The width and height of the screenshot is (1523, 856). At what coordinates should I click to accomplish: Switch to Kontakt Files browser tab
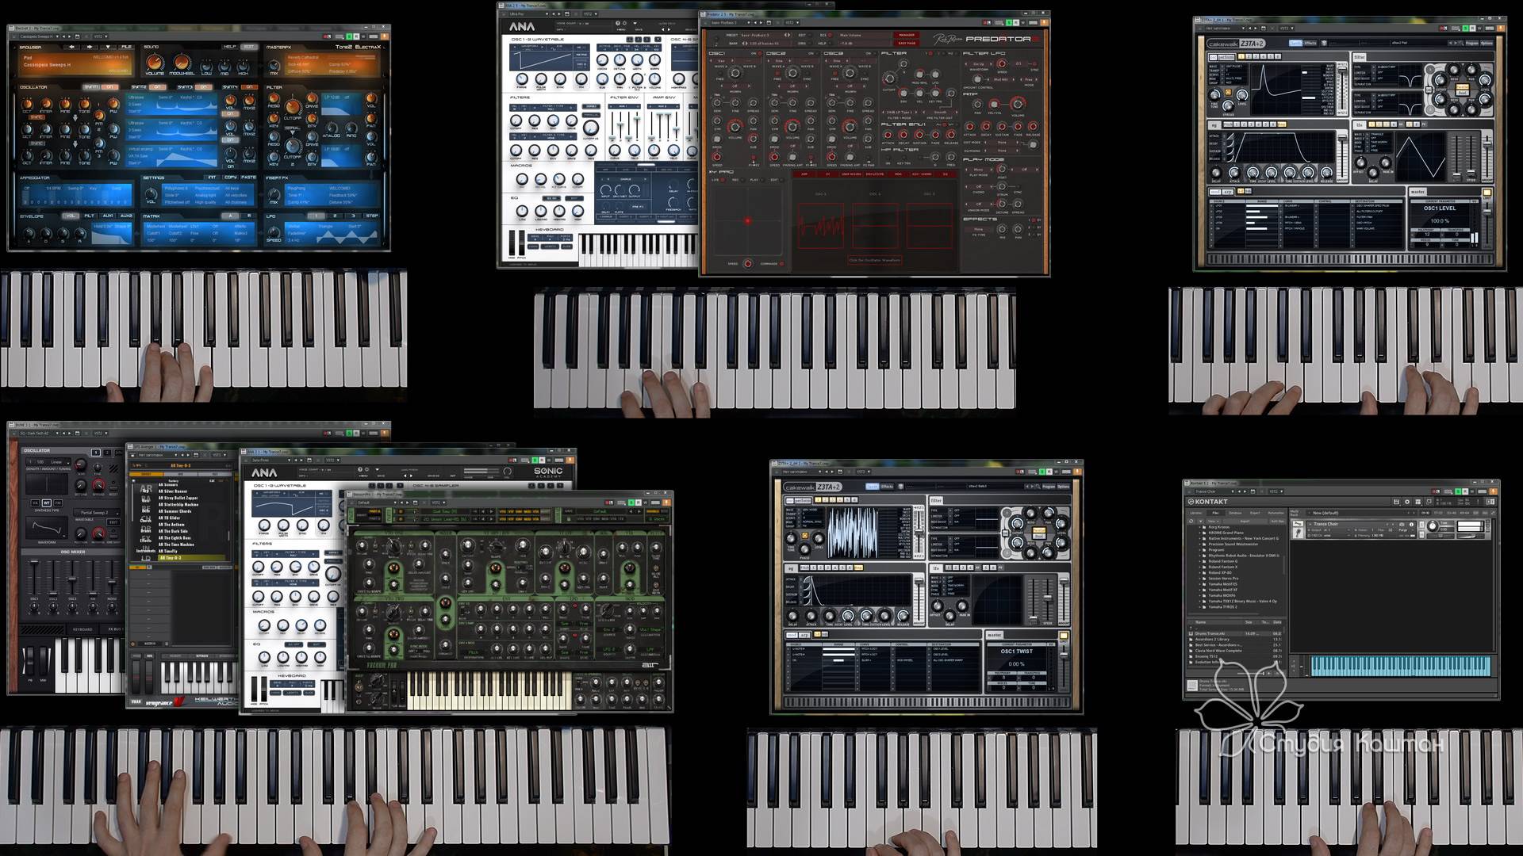pos(1215,513)
